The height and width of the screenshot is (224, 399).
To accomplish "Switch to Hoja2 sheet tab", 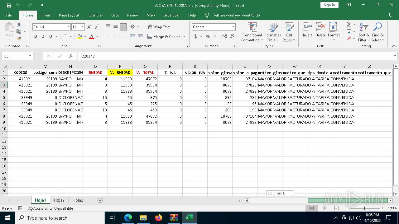I will [x=59, y=200].
